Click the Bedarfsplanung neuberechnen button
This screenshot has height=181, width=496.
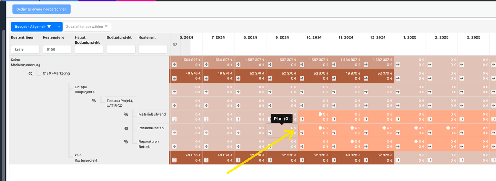[x=41, y=9]
